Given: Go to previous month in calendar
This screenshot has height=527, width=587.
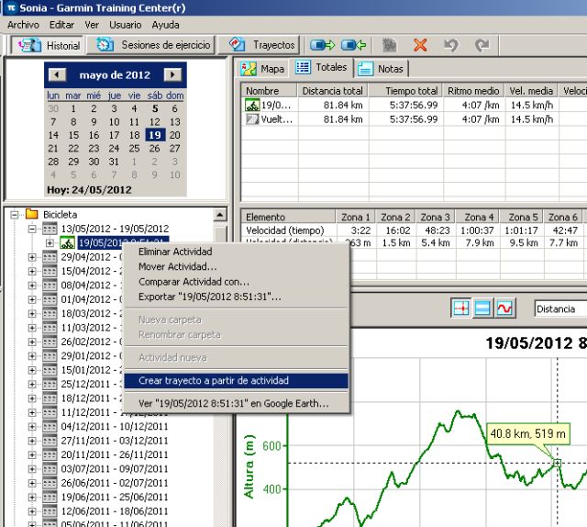Looking at the screenshot, I should pos(57,75).
